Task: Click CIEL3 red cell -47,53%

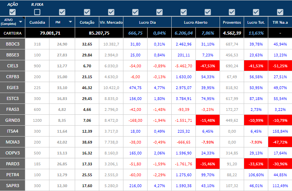Action: pyautogui.click(x=208, y=66)
